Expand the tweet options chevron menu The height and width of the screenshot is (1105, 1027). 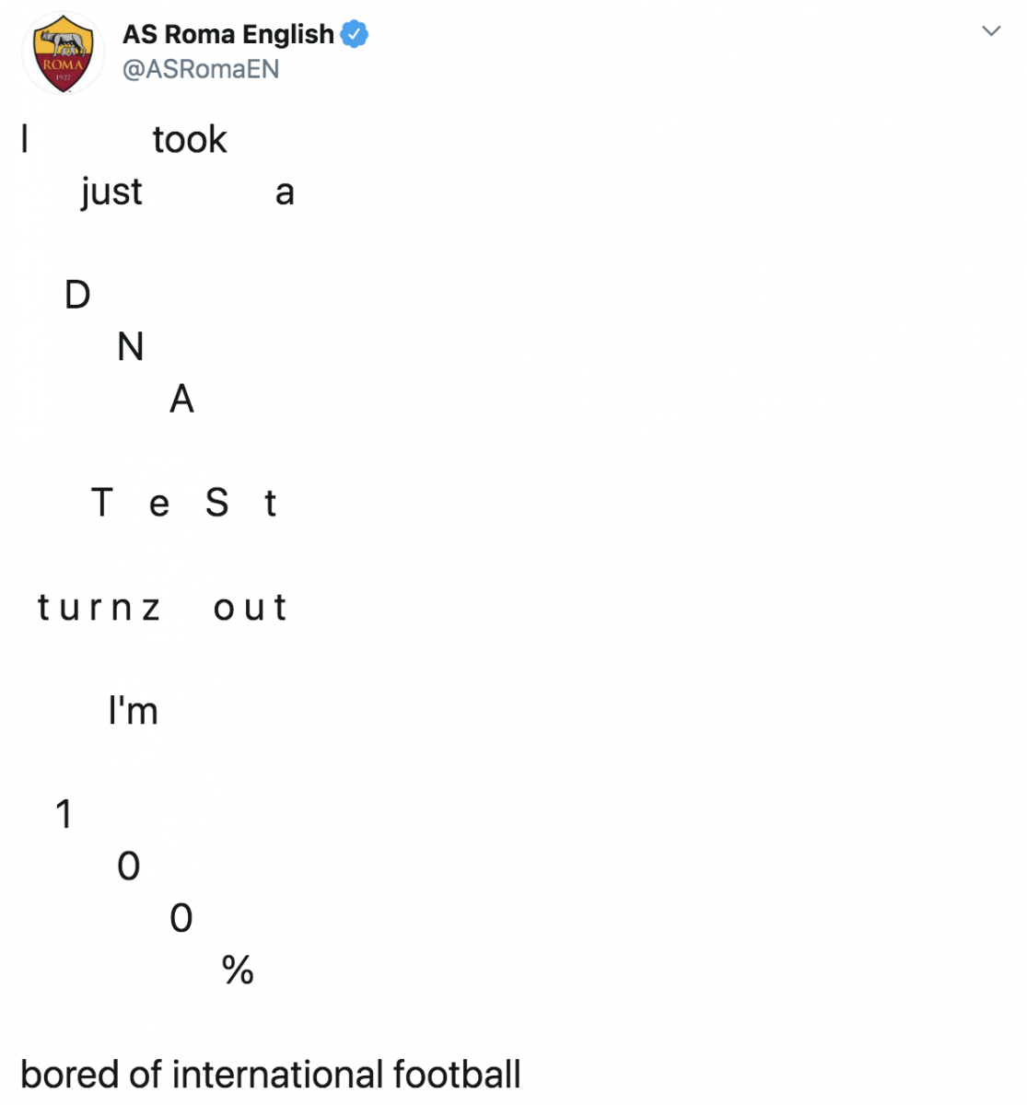(x=991, y=30)
